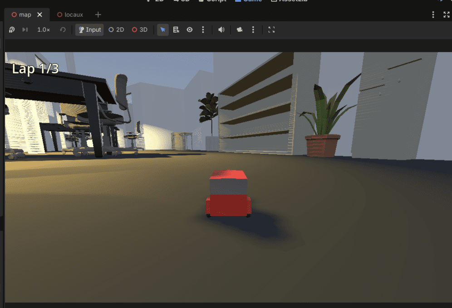Reset the game speed
This screenshot has width=452, height=308.
coord(63,29)
